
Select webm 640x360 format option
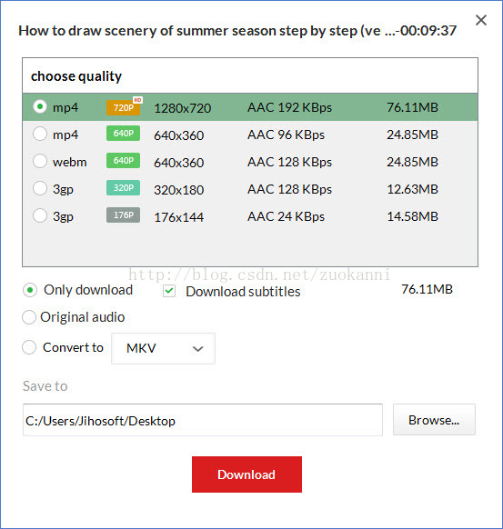coord(40,161)
